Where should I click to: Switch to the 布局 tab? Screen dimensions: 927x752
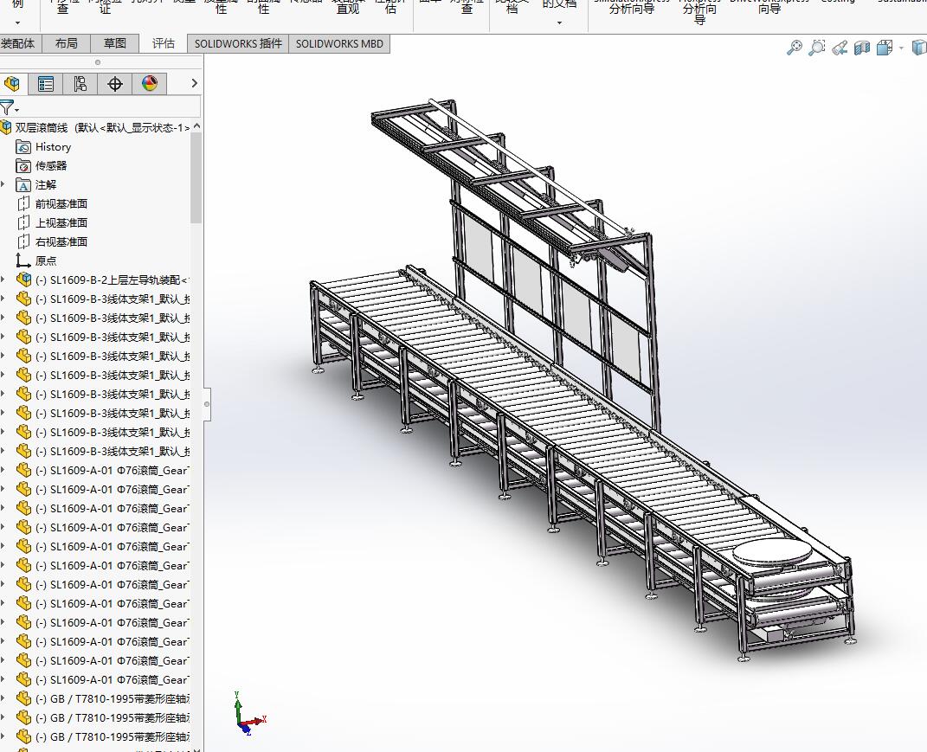pos(66,44)
